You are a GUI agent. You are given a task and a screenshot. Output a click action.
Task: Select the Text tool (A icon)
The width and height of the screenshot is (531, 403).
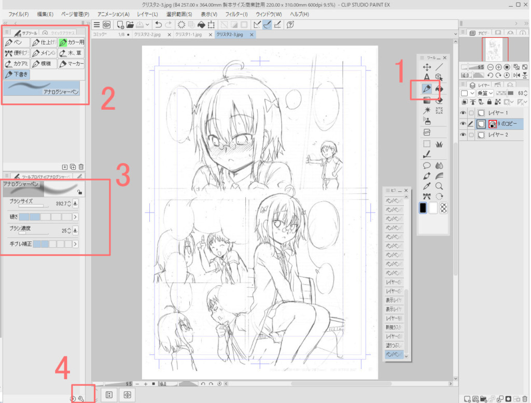tap(427, 77)
